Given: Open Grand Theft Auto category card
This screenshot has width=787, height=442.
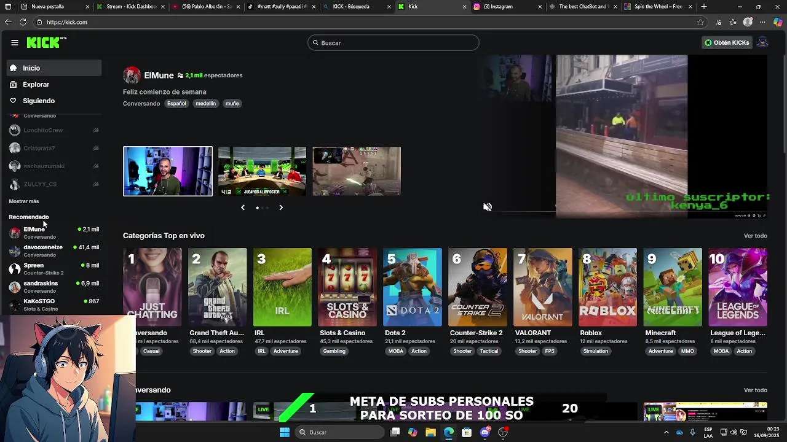Looking at the screenshot, I should 217,287.
